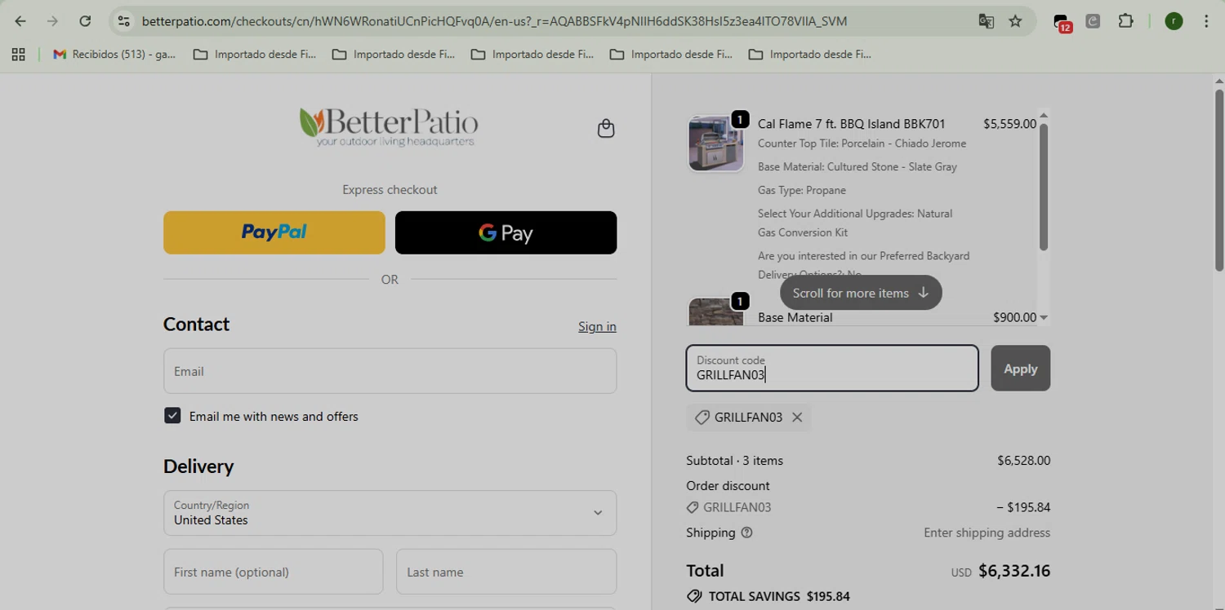
Task: Show shipping help question mark
Action: coord(746,533)
